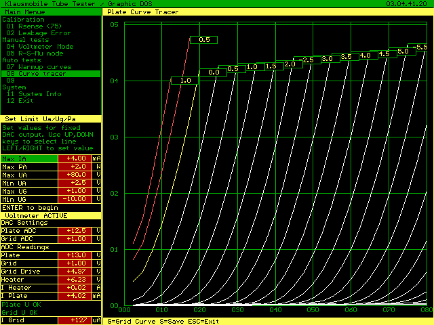Open 11 System Info
434x325 pixels.
coord(35,93)
